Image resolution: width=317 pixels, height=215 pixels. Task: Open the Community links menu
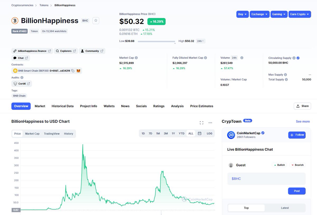pyautogui.click(x=92, y=51)
